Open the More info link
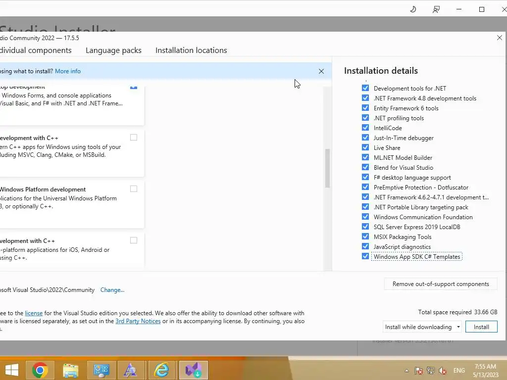The height and width of the screenshot is (380, 507). click(67, 71)
